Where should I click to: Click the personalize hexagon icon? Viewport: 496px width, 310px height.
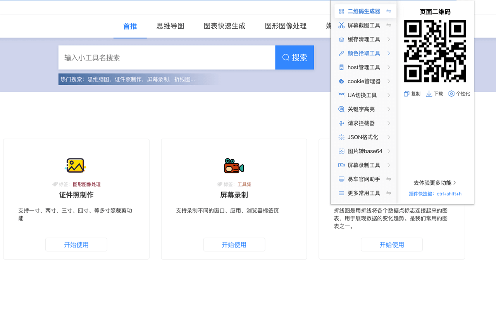pos(451,94)
